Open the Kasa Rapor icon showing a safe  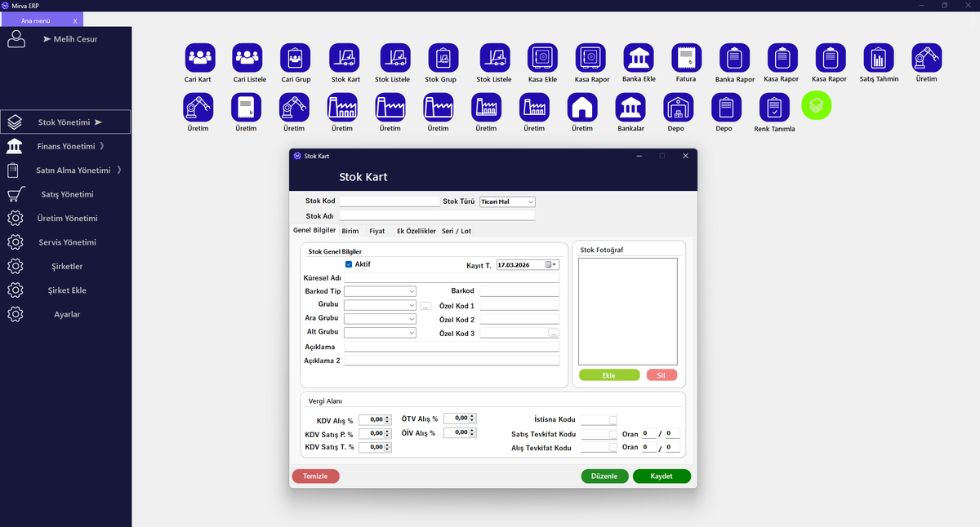tap(591, 58)
